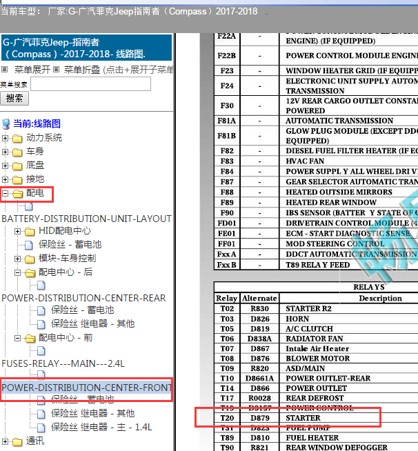Click page icon above FUSES-RELAY---MAIN---2.4L

(x=41, y=351)
